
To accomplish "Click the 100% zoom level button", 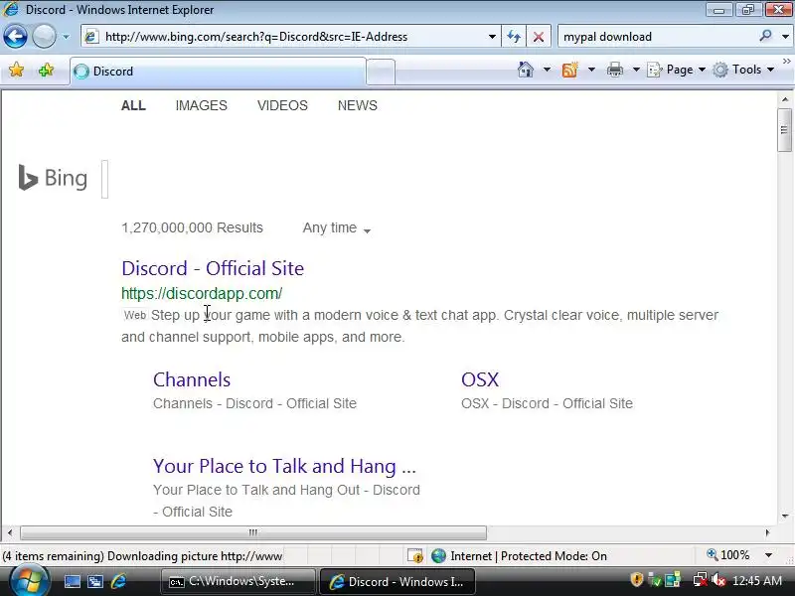I will (x=728, y=555).
